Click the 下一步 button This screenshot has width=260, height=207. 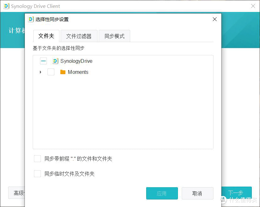(x=236, y=193)
